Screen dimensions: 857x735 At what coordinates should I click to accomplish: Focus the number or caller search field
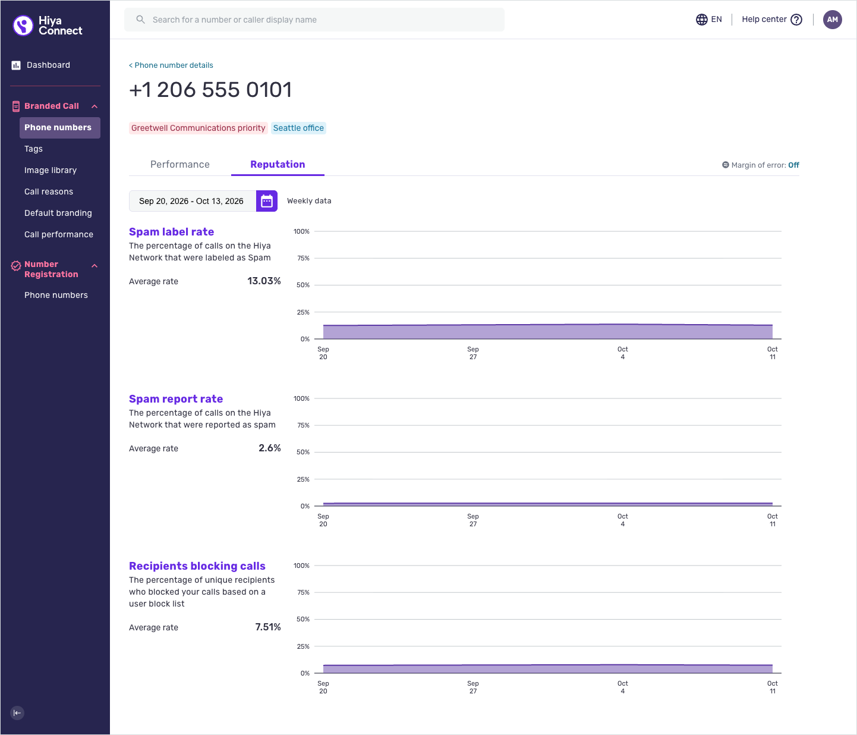314,20
